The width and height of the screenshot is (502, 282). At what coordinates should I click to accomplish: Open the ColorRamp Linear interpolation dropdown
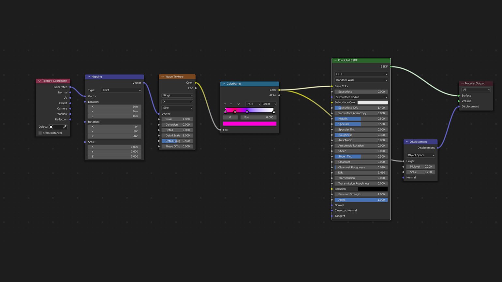point(269,104)
